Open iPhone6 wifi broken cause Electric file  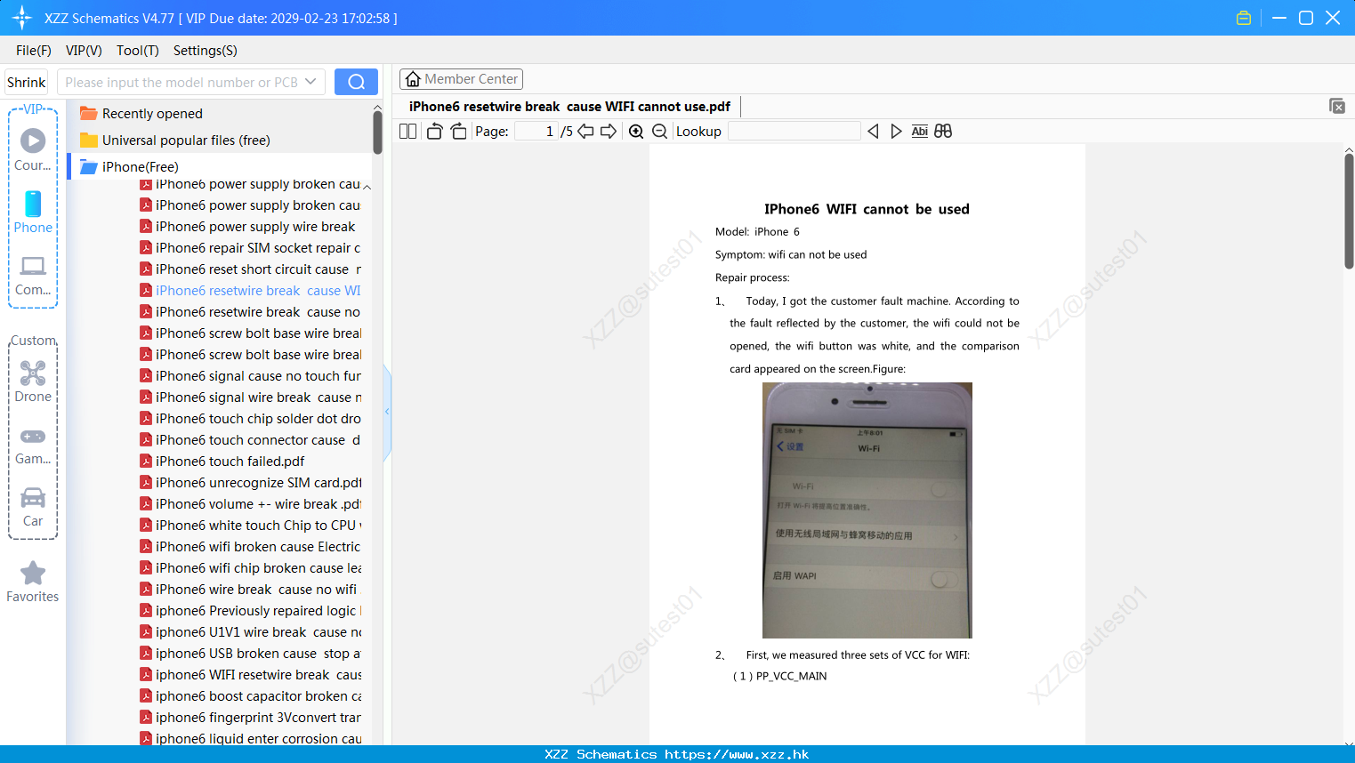click(x=250, y=547)
